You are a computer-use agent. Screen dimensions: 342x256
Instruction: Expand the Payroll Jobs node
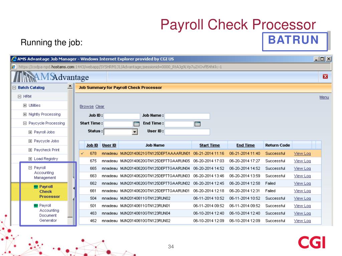click(30, 132)
